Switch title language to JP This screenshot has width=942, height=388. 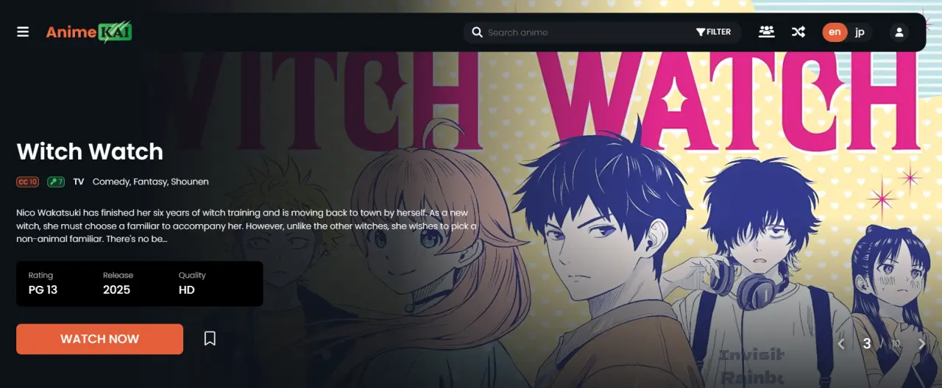click(x=860, y=32)
